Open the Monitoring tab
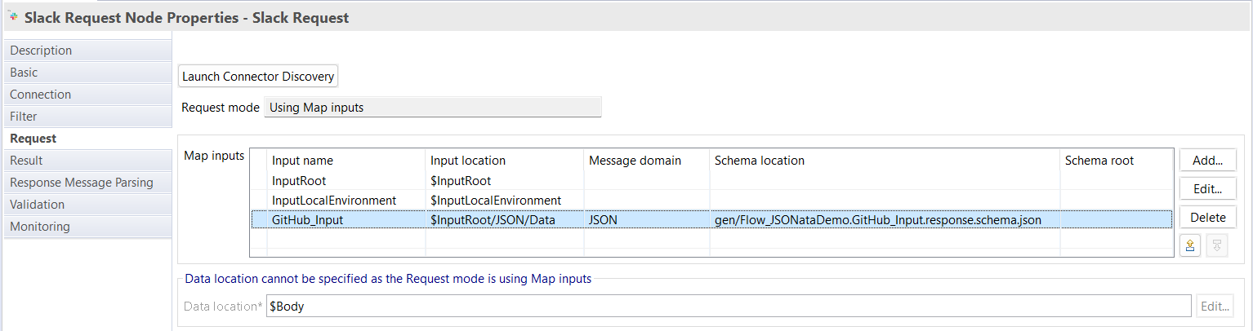Image resolution: width=1253 pixels, height=331 pixels. pyautogui.click(x=87, y=227)
